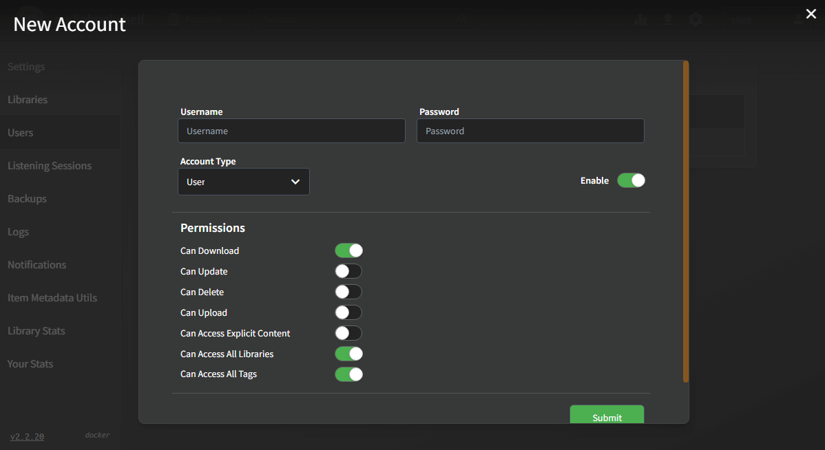This screenshot has width=825, height=450.
Task: Open the Notifications section in the sidebar
Action: click(36, 264)
